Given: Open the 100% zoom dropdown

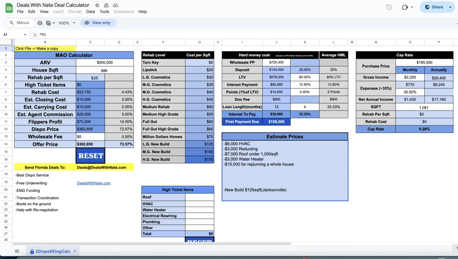Looking at the screenshot, I should (x=67, y=23).
